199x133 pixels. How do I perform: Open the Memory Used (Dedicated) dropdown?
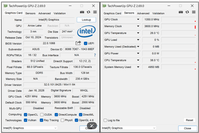pos(138,47)
